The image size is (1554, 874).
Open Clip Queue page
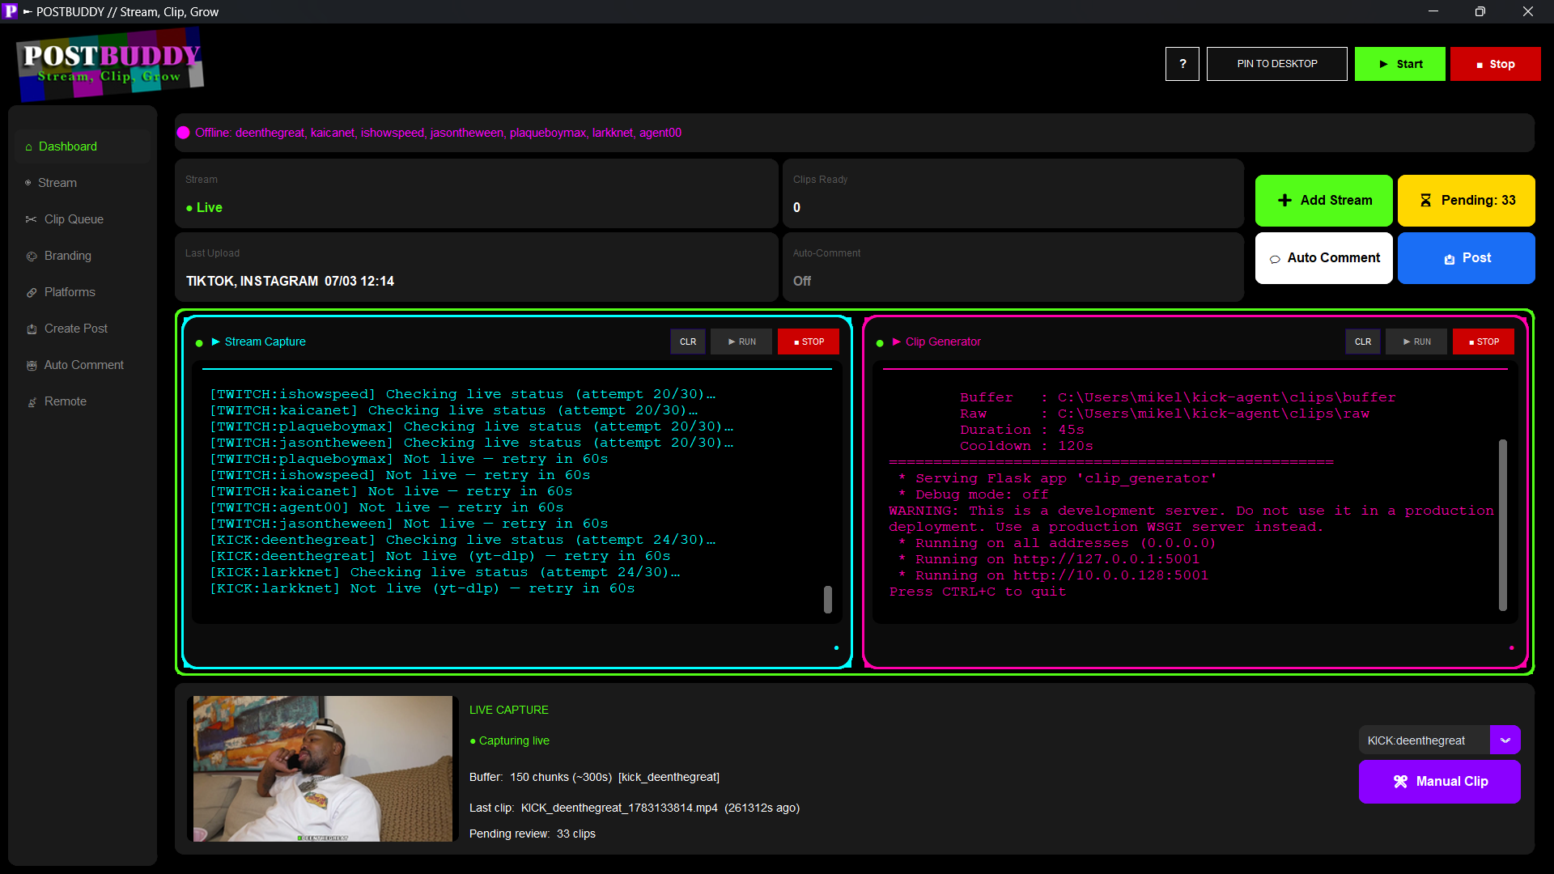tap(83, 219)
